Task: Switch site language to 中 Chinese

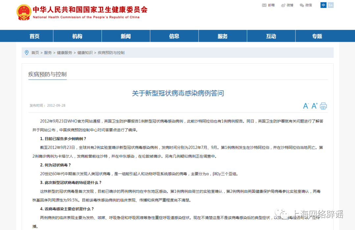Action: (x=323, y=5)
